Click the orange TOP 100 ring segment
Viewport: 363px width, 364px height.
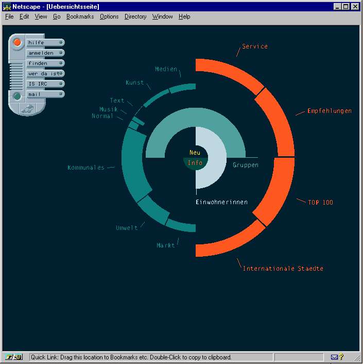[274, 192]
